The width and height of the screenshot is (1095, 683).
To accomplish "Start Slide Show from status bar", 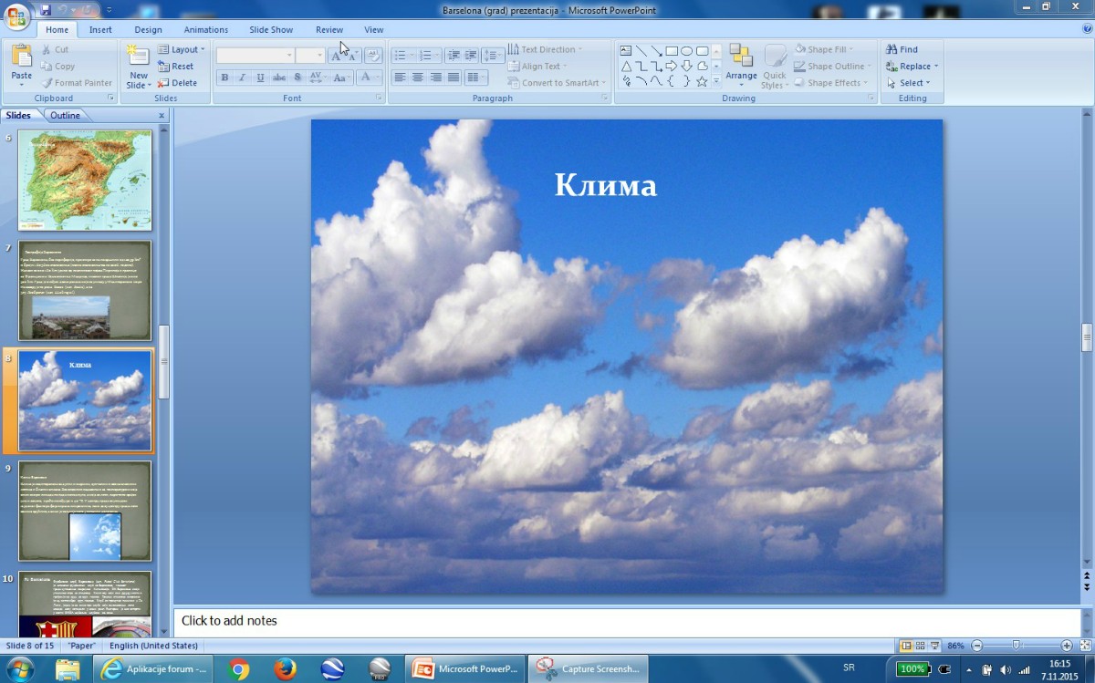I will (x=933, y=646).
